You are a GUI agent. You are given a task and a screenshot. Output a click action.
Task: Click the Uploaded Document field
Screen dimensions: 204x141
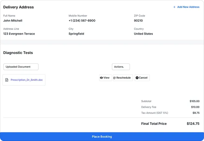(21, 67)
